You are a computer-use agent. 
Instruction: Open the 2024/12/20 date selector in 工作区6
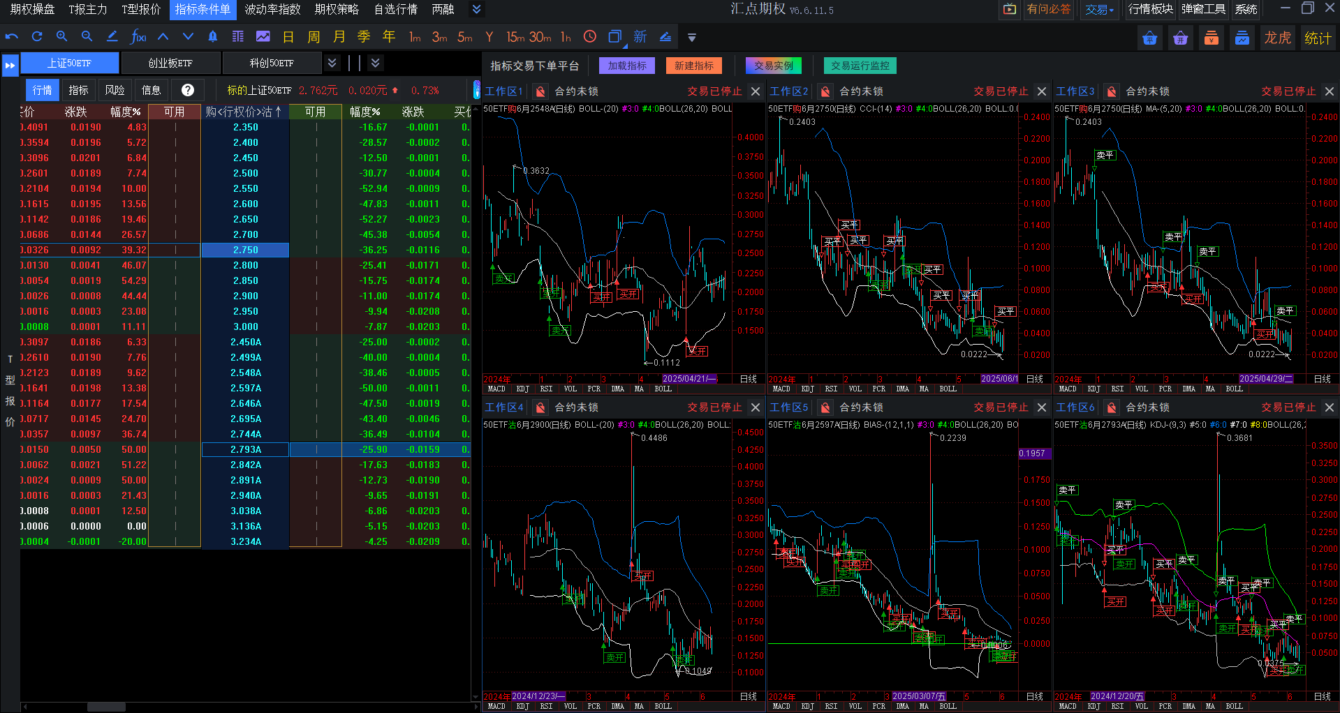pos(1117,696)
